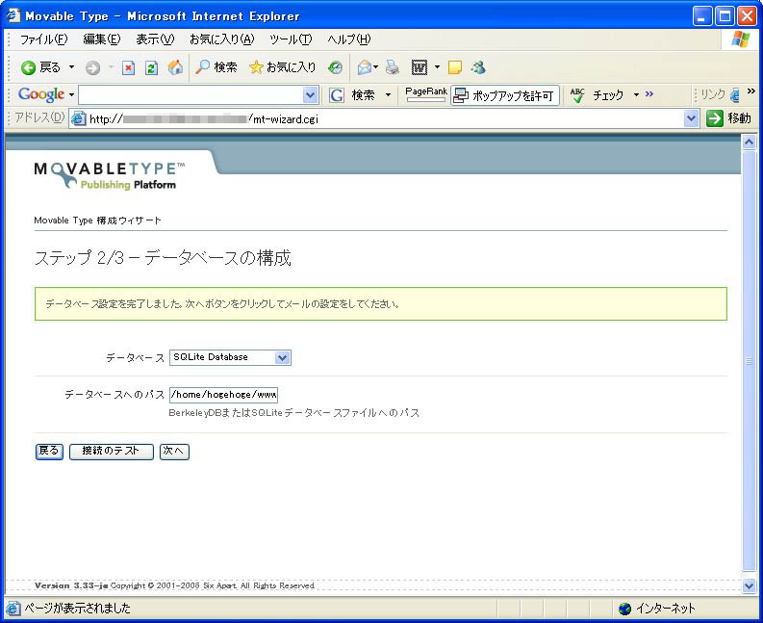
Task: Click the Messenger icon in the toolbar
Action: [478, 67]
